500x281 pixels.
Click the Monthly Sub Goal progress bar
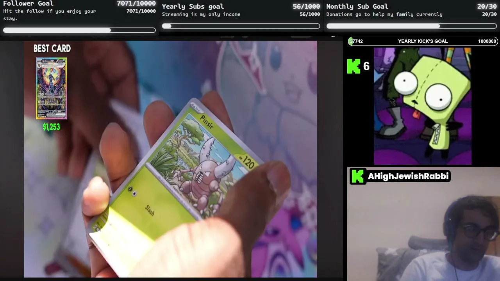411,26
